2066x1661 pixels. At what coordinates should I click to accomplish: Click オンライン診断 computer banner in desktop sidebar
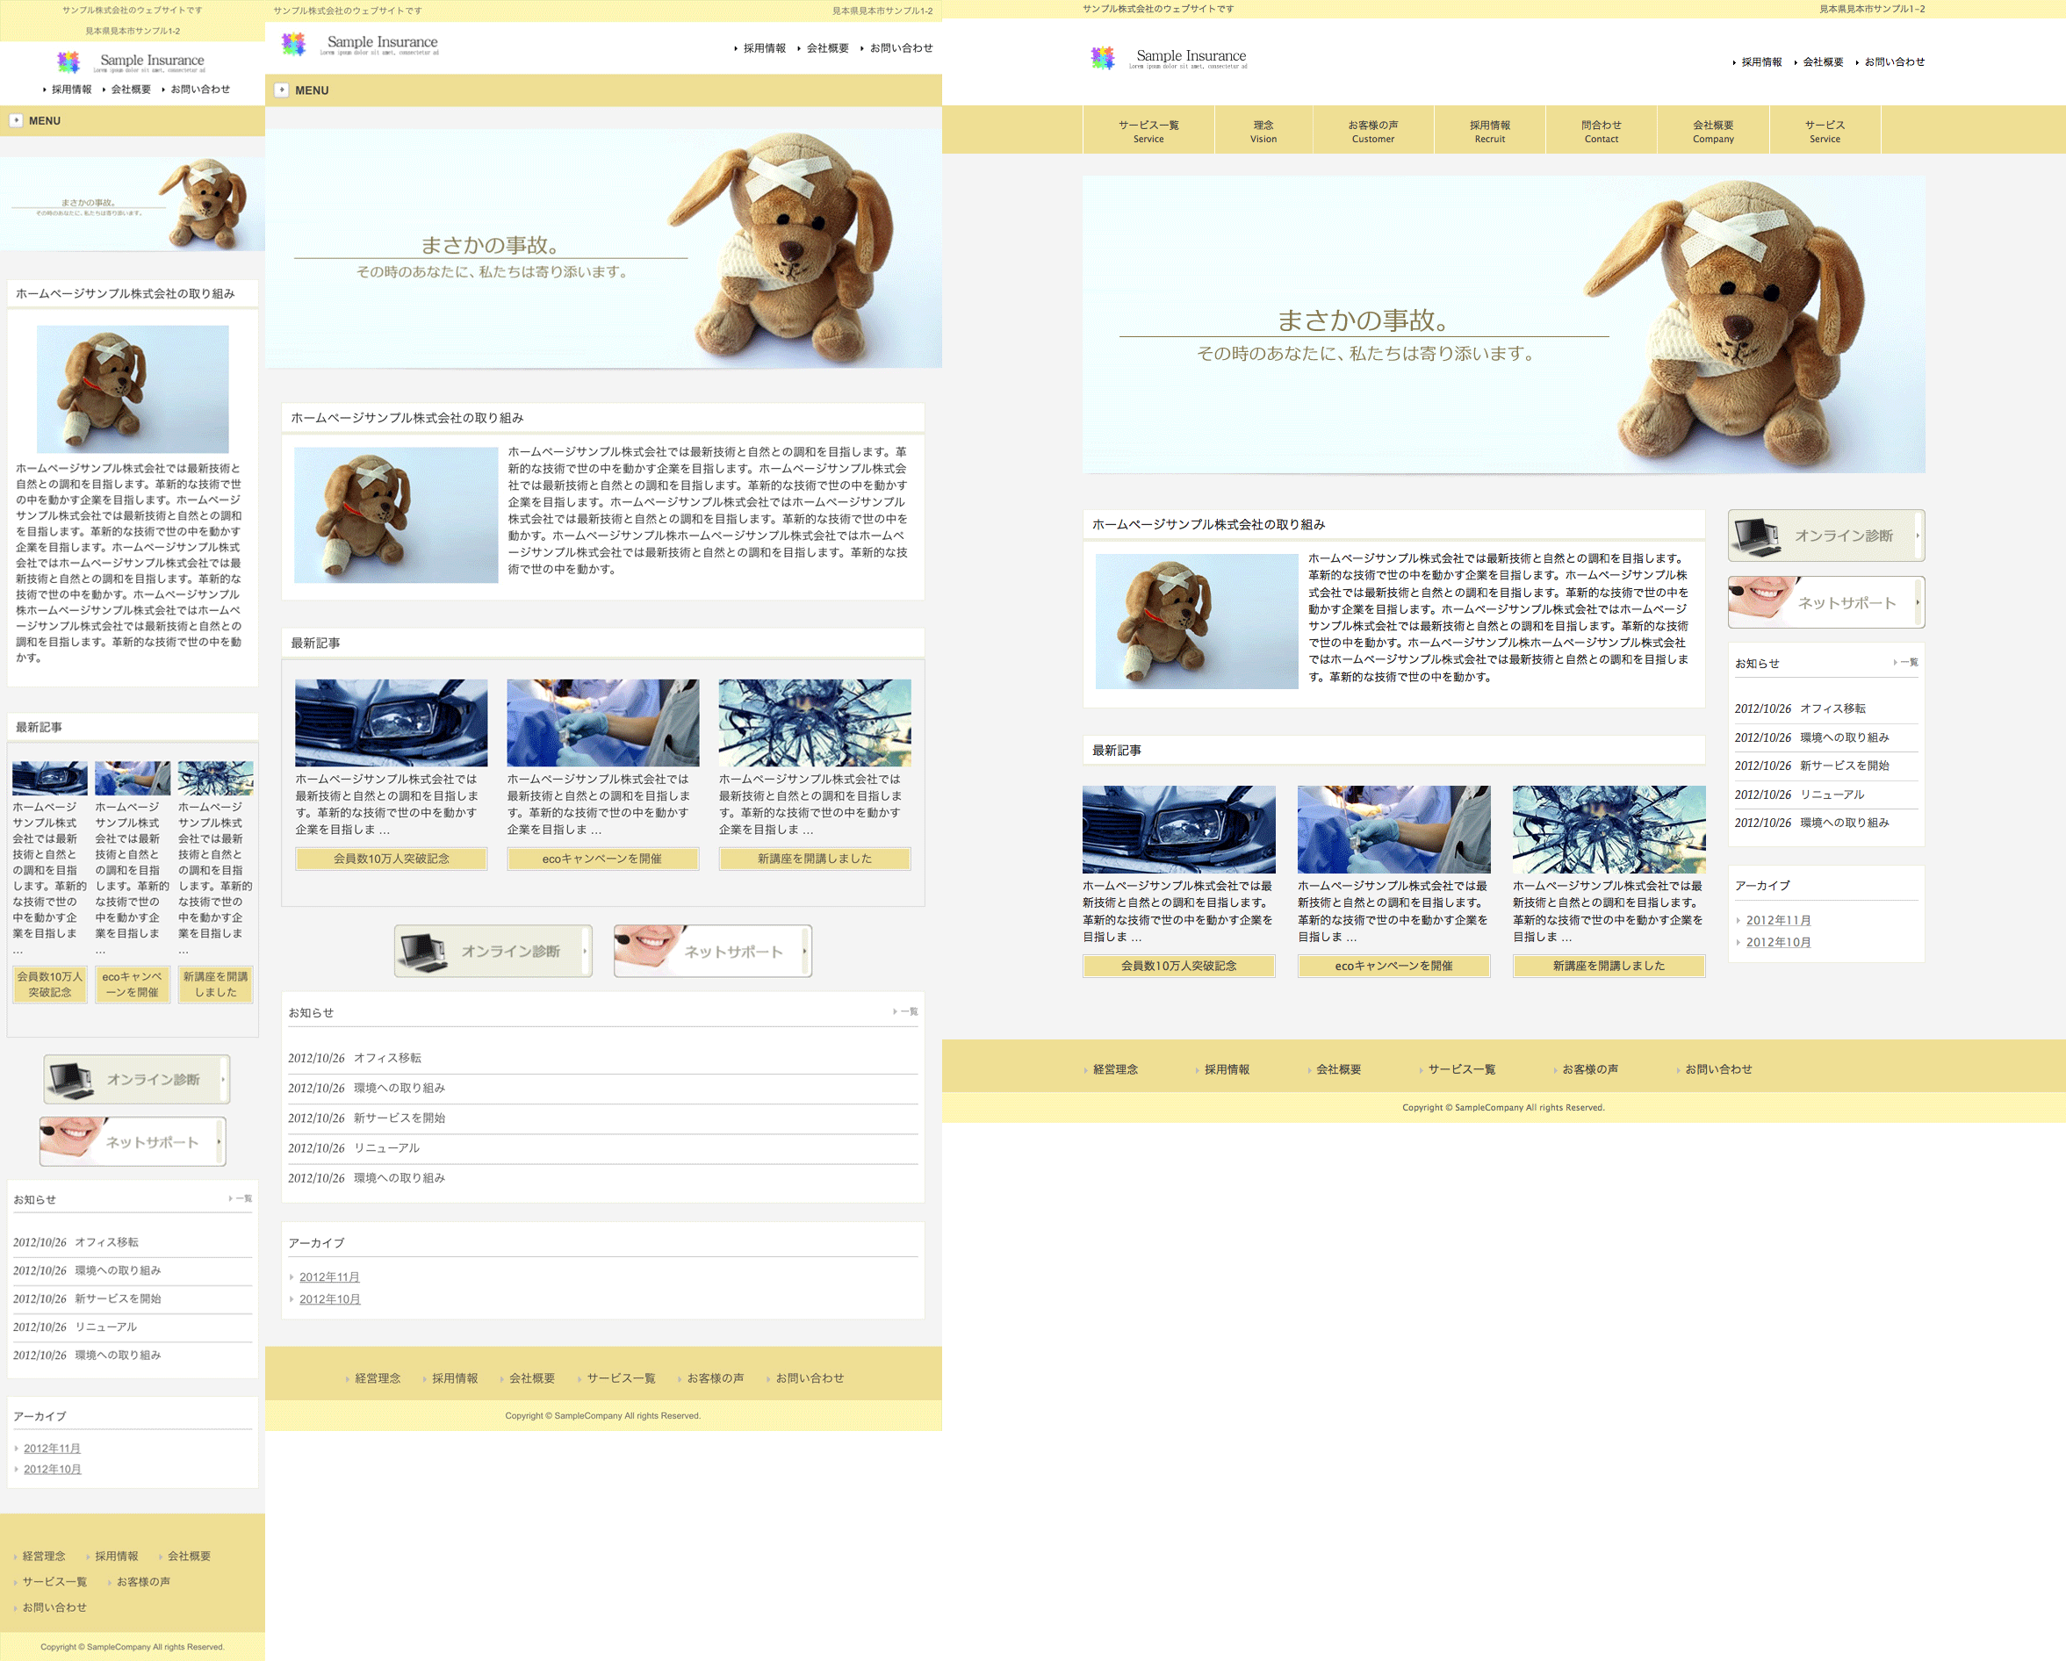[x=1825, y=536]
